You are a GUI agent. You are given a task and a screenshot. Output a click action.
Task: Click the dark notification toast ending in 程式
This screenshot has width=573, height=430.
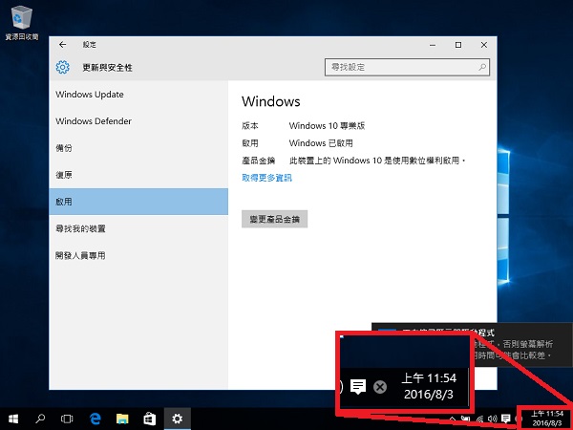pyautogui.click(x=521, y=345)
